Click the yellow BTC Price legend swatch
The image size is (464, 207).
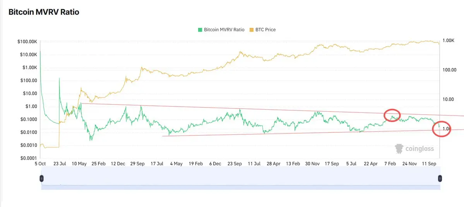point(252,30)
